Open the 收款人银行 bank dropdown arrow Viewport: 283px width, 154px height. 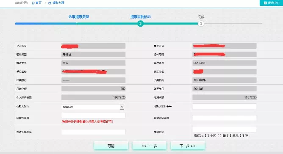122,107
